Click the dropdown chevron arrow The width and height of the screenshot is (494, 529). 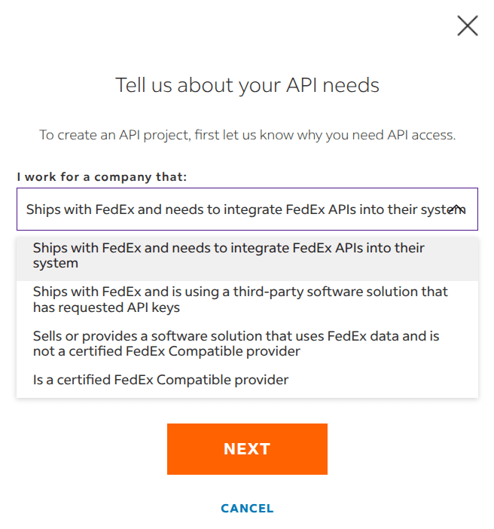pos(456,209)
